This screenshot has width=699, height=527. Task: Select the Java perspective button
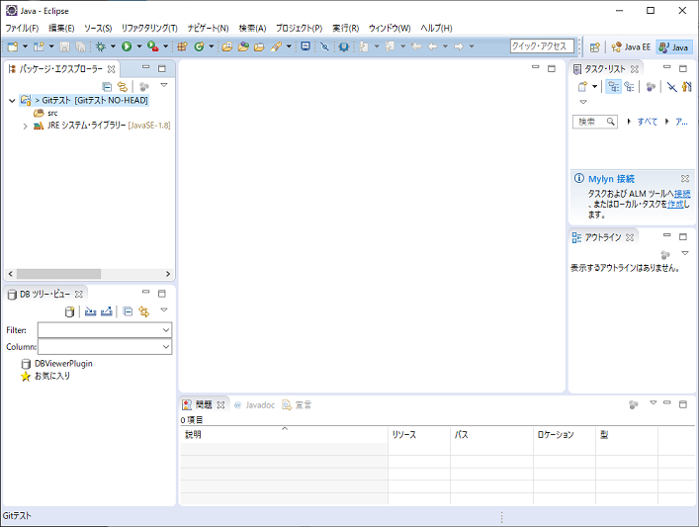tap(673, 46)
